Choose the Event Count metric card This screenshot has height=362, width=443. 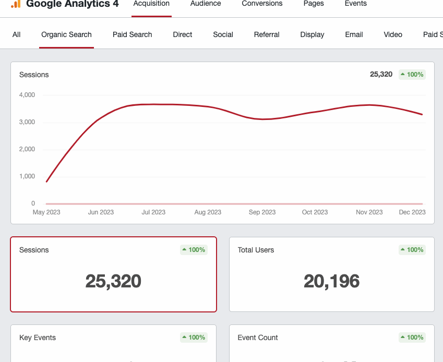point(331,344)
